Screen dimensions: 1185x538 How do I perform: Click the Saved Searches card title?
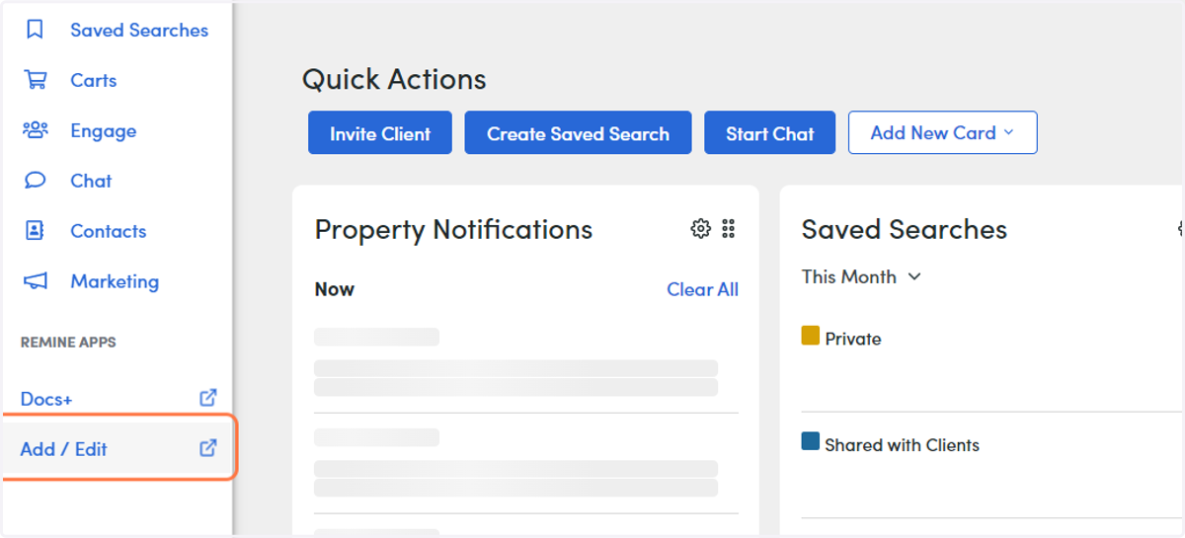905,230
